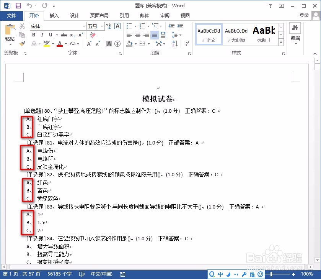Select the 正文 style

209,34
